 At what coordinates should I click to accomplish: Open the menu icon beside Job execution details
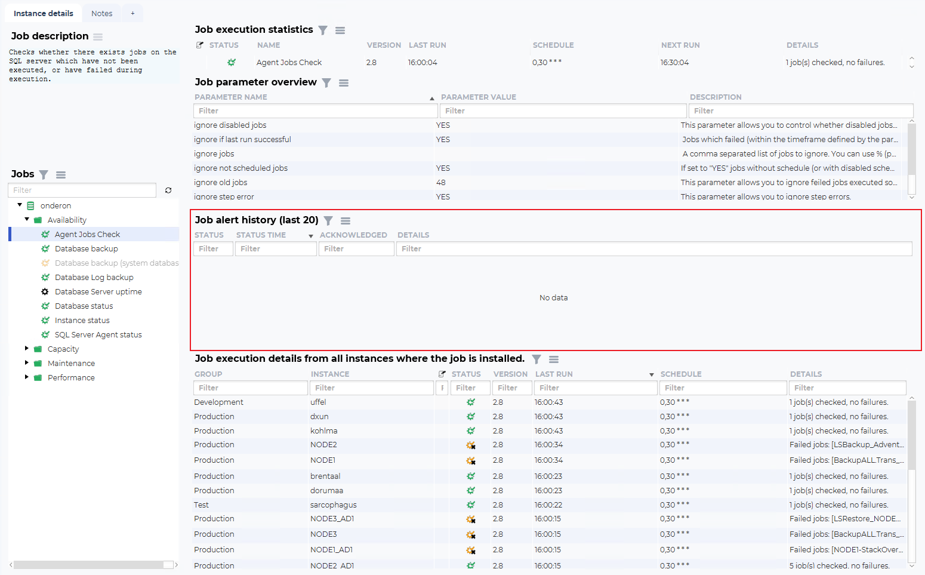(x=554, y=359)
